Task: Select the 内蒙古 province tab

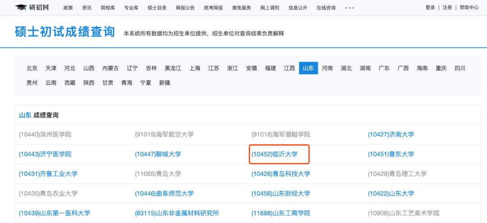Action: coord(110,68)
